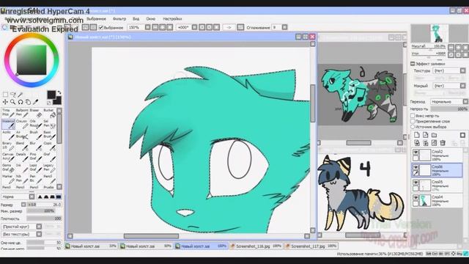Open the Простой круг brush shape dropdown
Screen dimensions: 469x264
[x=21, y=227]
